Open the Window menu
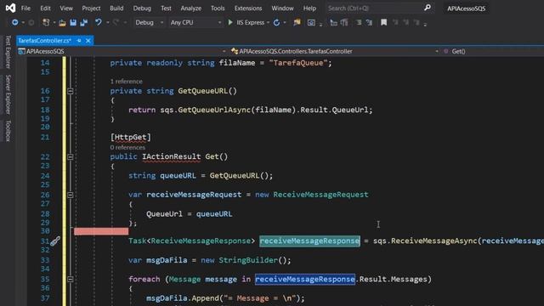Image resolution: width=544 pixels, height=306 pixels. point(282,8)
